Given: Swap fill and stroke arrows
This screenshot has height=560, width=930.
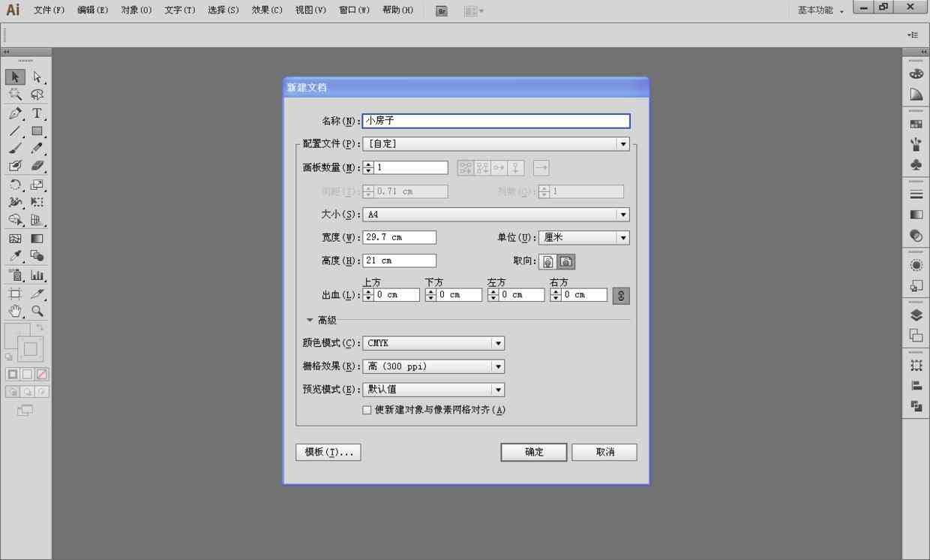Looking at the screenshot, I should 40,327.
